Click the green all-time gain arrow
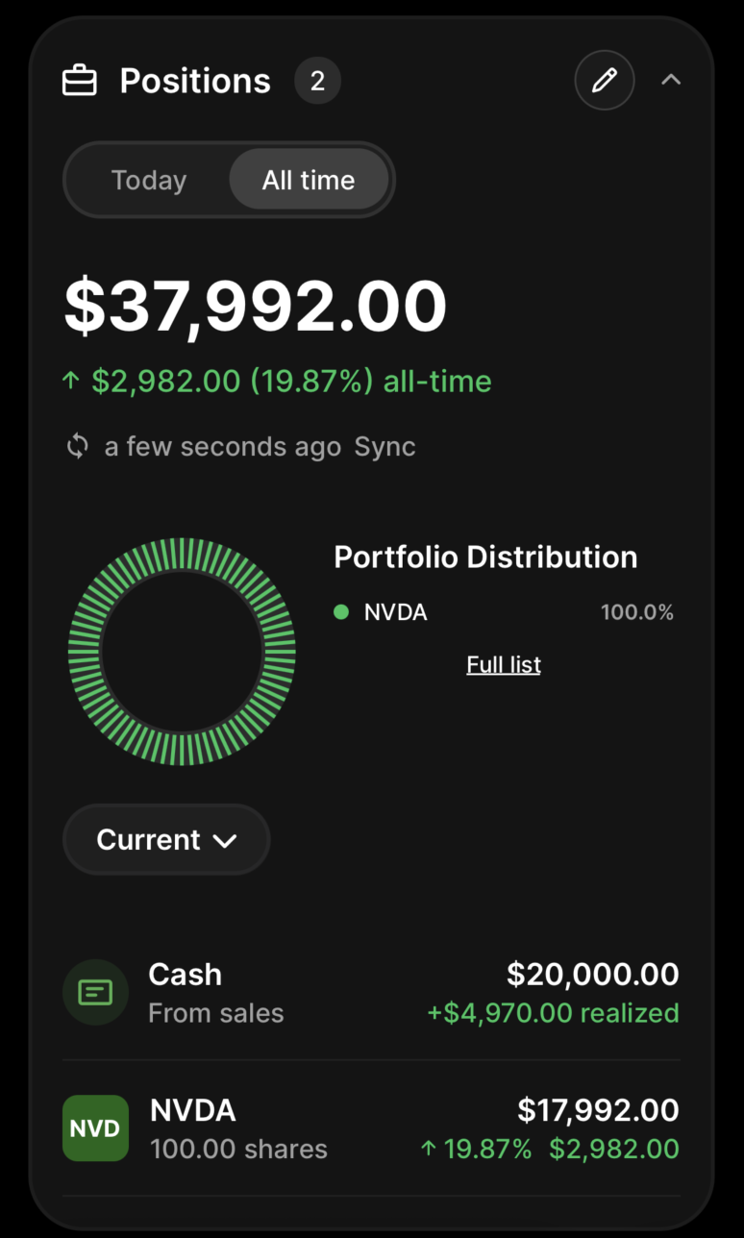This screenshot has width=744, height=1238. [70, 382]
